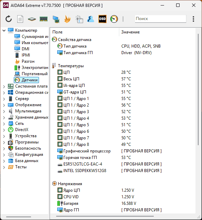Click the Конфигурация tree icon
202x220 pixels.
(11, 154)
